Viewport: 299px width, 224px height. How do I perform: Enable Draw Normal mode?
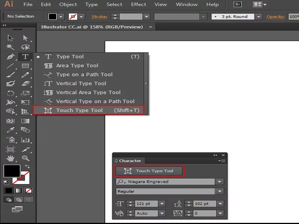9,200
